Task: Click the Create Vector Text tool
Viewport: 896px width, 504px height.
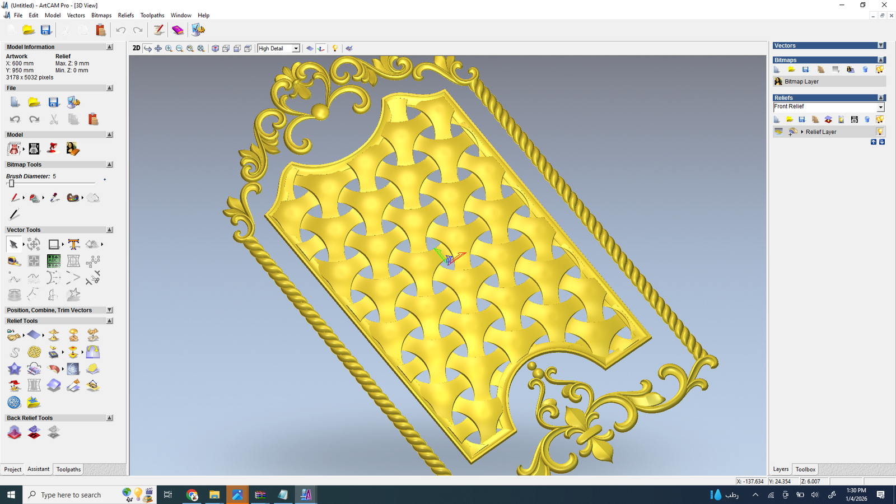Action: coord(73,244)
